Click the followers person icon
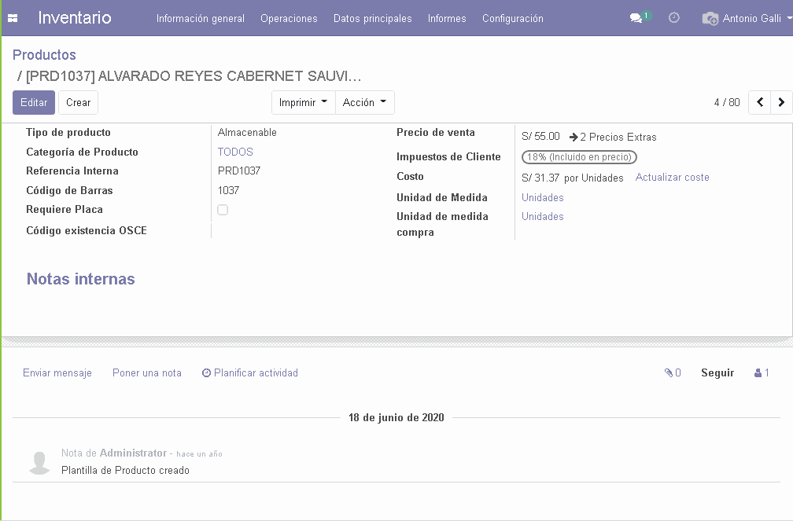The width and height of the screenshot is (793, 521). tap(762, 373)
